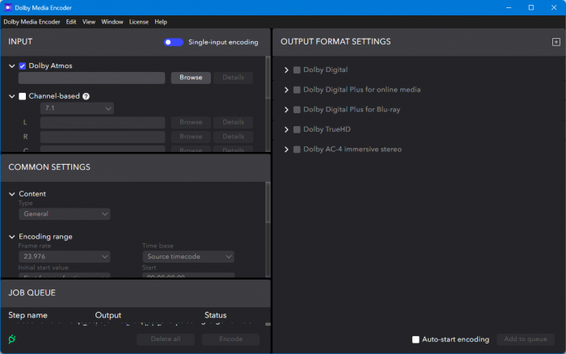Open the Frame rate 23.976 dropdown
Viewport: 566px width, 354px height.
pyautogui.click(x=65, y=256)
